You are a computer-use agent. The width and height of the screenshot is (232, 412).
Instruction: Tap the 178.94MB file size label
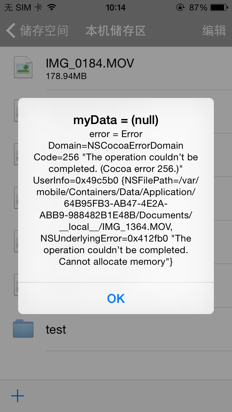point(66,76)
